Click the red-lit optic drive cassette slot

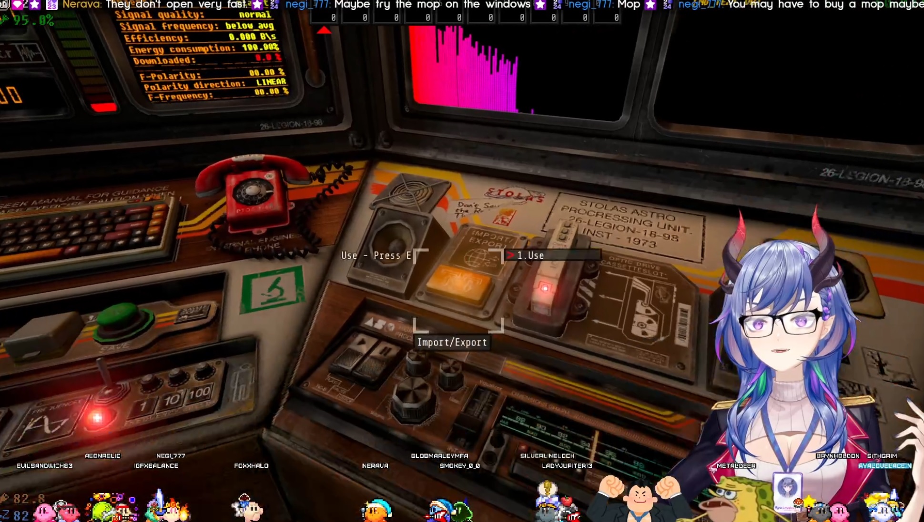point(544,289)
